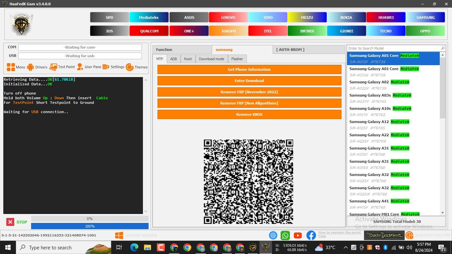Click the model search input field
452x254 pixels.
(x=393, y=48)
